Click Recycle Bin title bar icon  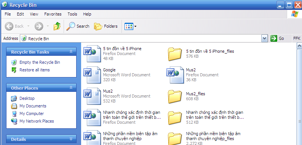[5, 5]
